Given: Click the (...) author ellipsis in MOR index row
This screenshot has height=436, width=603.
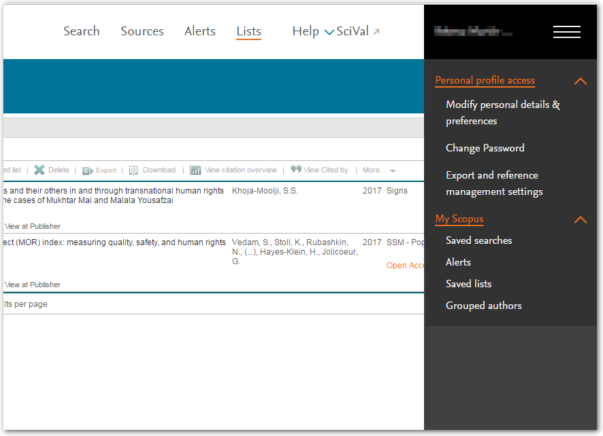Looking at the screenshot, I should pyautogui.click(x=250, y=252).
